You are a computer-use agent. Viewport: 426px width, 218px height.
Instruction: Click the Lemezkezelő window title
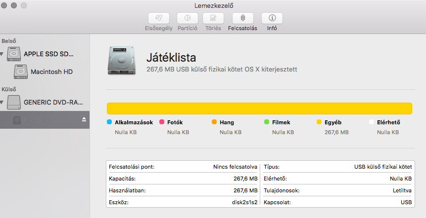[214, 5]
